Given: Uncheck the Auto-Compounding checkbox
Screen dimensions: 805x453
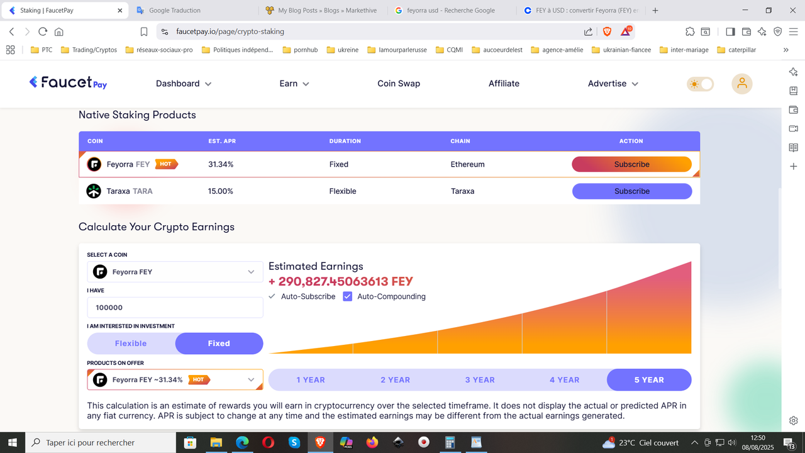Looking at the screenshot, I should pos(347,296).
